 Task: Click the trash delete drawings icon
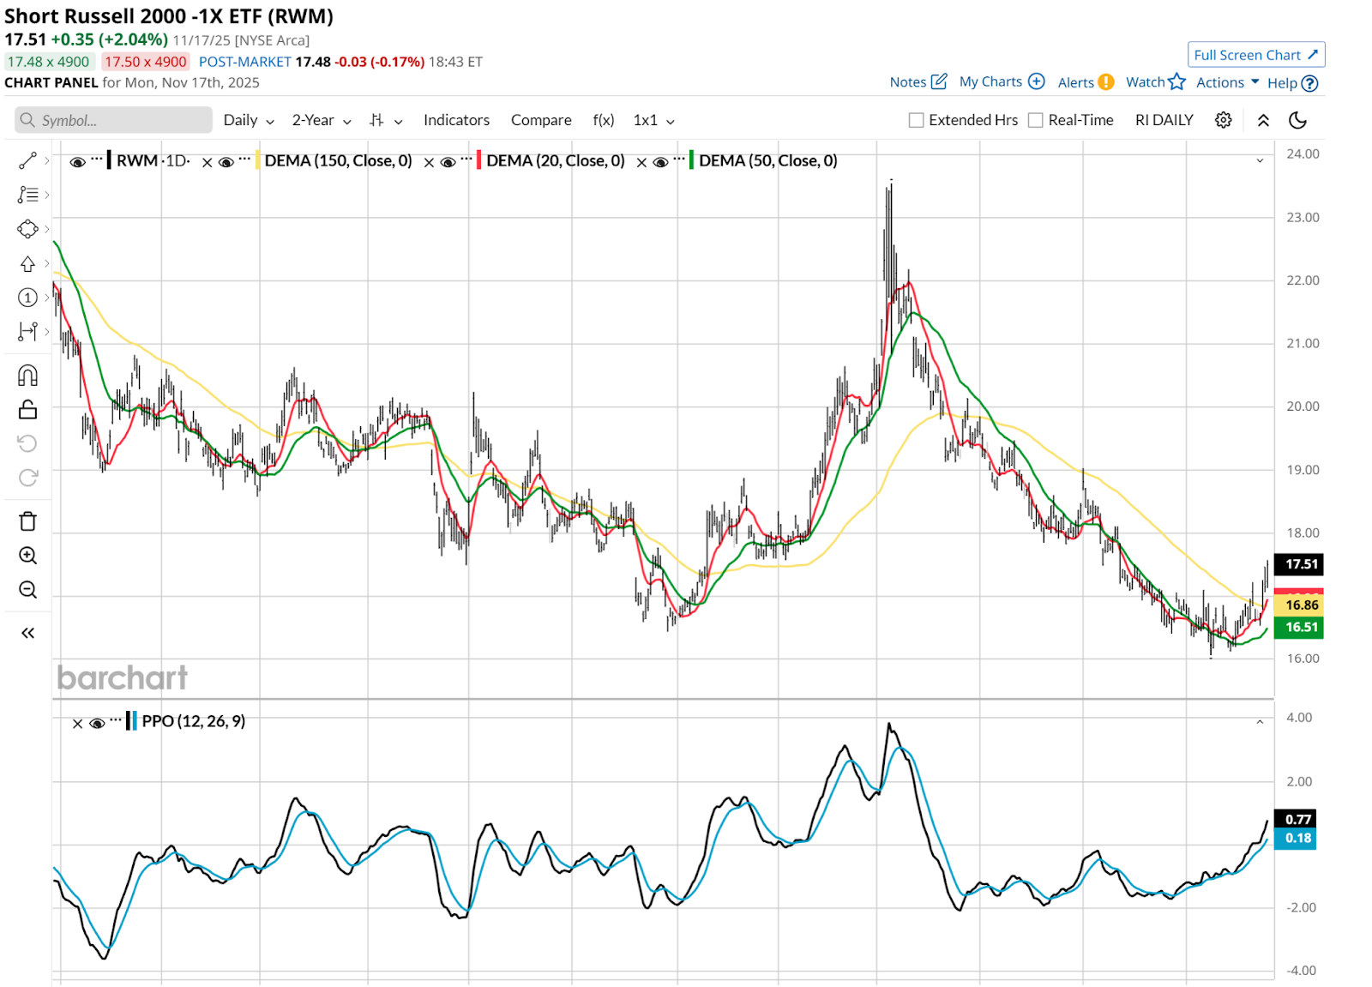27,521
